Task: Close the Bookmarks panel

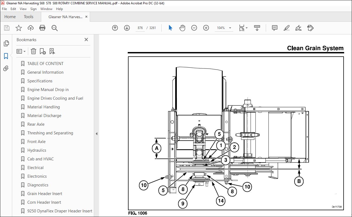Action: tap(86, 40)
